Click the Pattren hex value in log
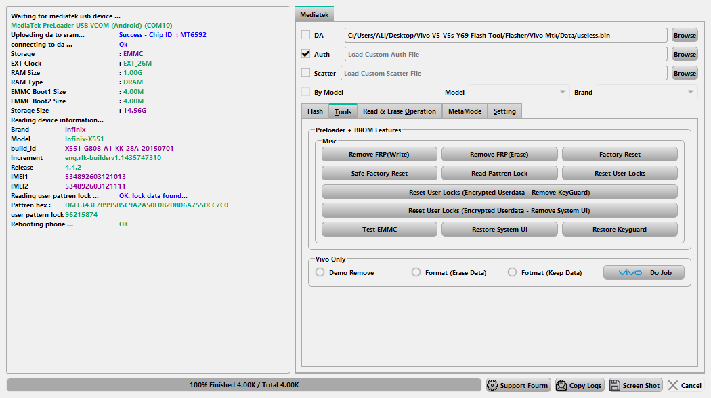The image size is (711, 398). pos(146,205)
